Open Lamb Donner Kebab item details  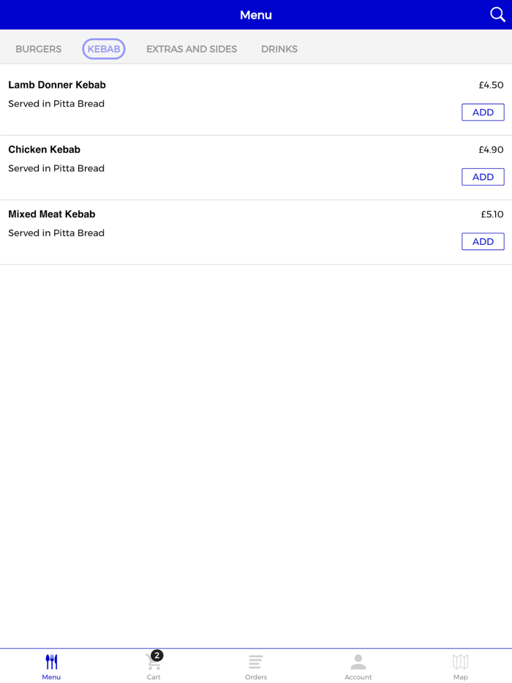click(x=57, y=85)
